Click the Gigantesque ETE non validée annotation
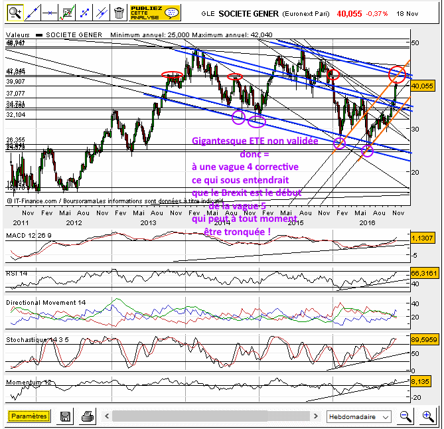Image resolution: width=444 pixels, height=429 pixels. click(255, 141)
